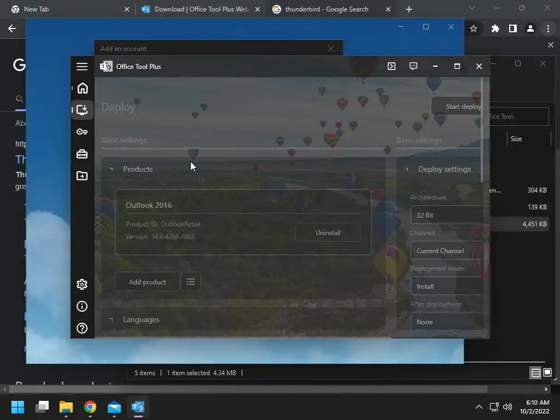Open Office Tool Plus taskbar icon
Image resolution: width=560 pixels, height=420 pixels.
[138, 407]
